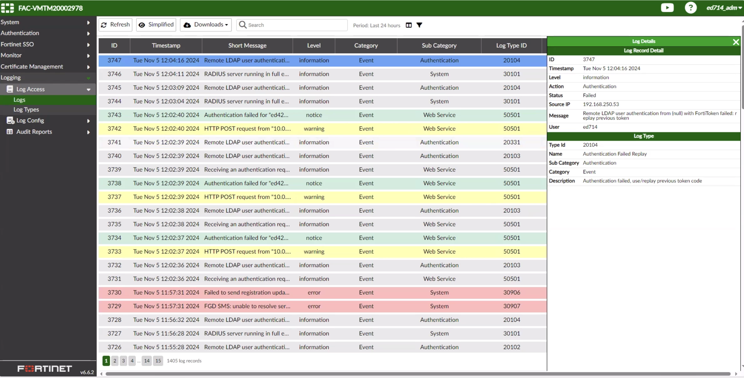Viewport: 744px width, 378px height.
Task: Click the FortiAuthenticator grid logo icon
Action: pos(8,8)
